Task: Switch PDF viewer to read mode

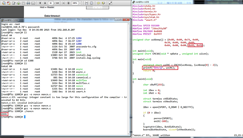Action: [110, 3]
